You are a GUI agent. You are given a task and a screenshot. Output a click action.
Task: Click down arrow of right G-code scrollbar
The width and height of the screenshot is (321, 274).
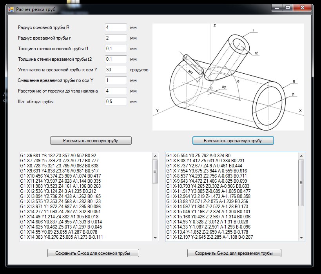click(301, 238)
